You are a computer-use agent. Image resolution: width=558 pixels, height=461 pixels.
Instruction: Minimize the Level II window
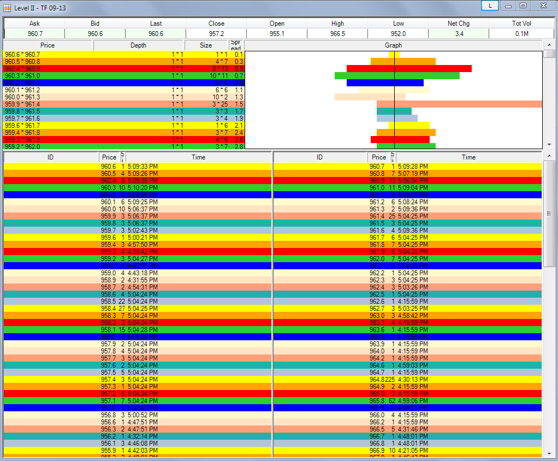tap(508, 5)
